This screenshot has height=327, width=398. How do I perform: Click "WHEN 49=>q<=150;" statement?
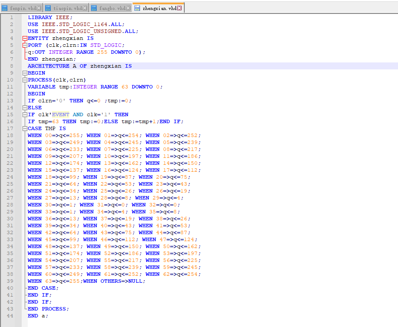(x=114, y=246)
